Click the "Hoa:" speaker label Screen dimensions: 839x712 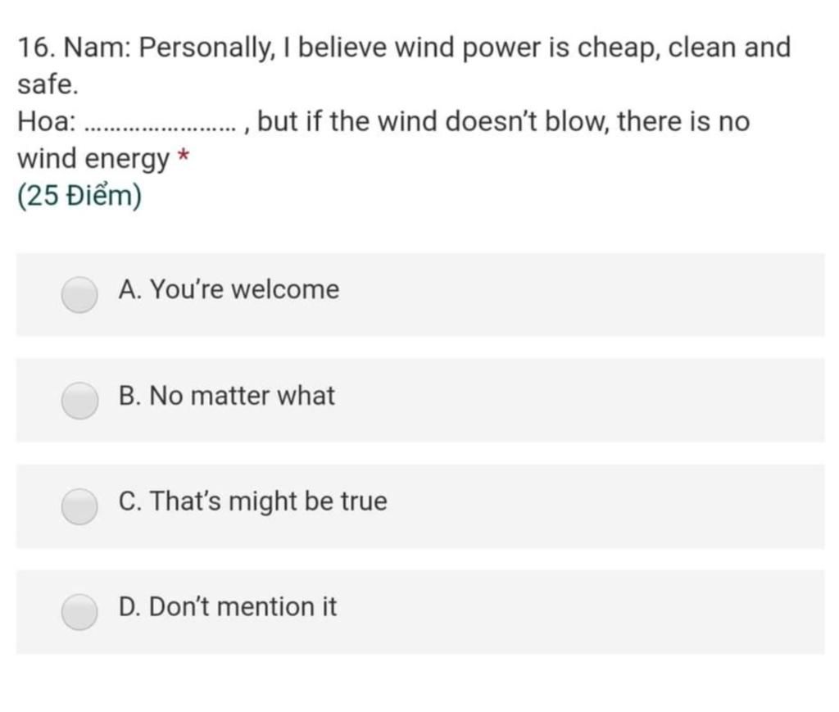pyautogui.click(x=47, y=121)
